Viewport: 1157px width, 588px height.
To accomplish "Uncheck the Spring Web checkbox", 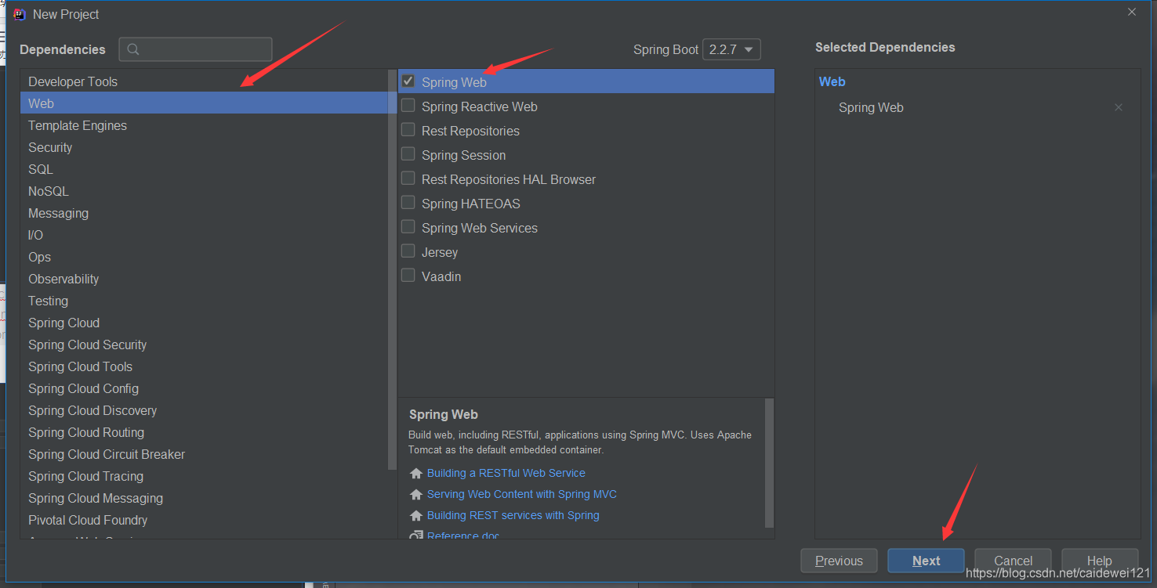I will click(x=408, y=81).
